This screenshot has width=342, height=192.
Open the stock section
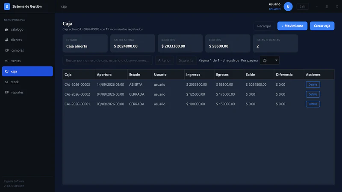[x=27, y=82]
